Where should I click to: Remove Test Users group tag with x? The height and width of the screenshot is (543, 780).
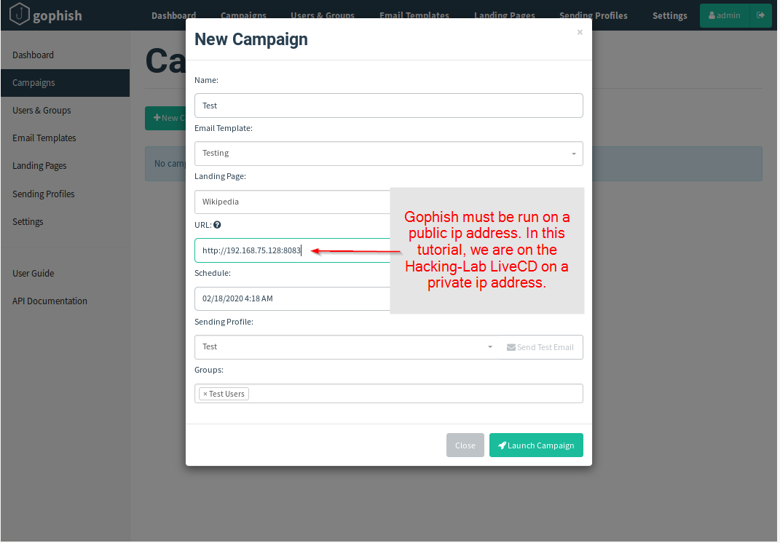click(205, 394)
